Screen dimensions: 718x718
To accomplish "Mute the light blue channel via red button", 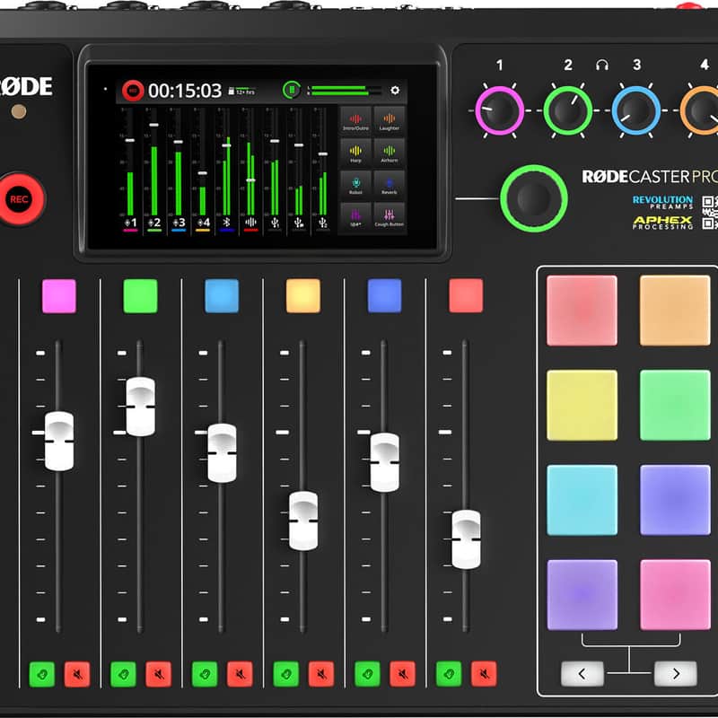I will tap(240, 674).
